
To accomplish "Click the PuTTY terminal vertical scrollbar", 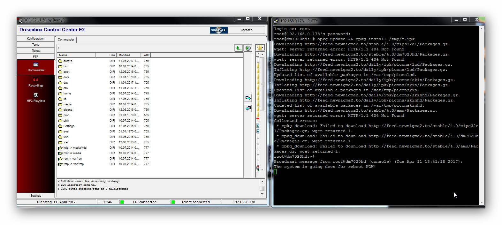I will click(482, 115).
